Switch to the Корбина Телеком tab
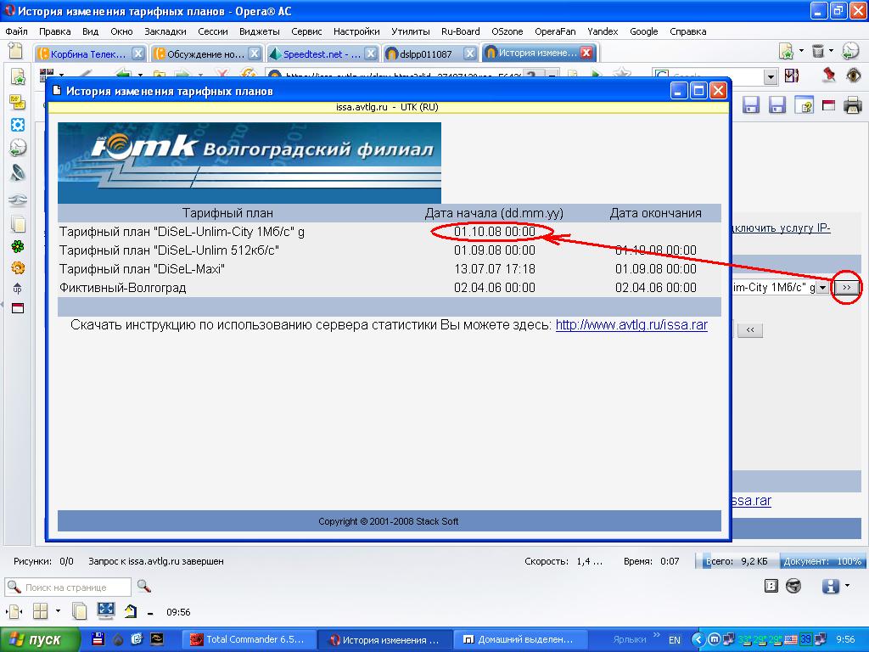The height and width of the screenshot is (652, 869). coord(85,53)
